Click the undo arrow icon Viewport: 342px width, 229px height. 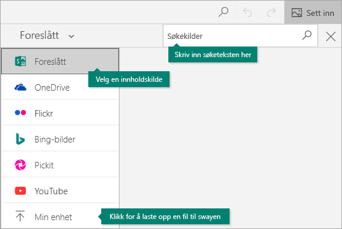tap(248, 12)
